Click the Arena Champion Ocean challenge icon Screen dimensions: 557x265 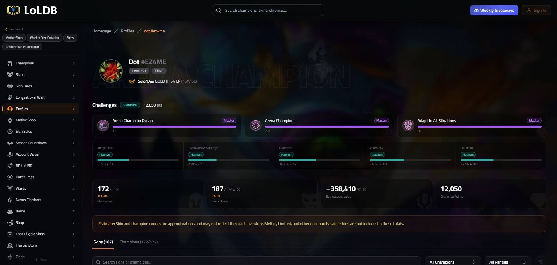click(103, 125)
